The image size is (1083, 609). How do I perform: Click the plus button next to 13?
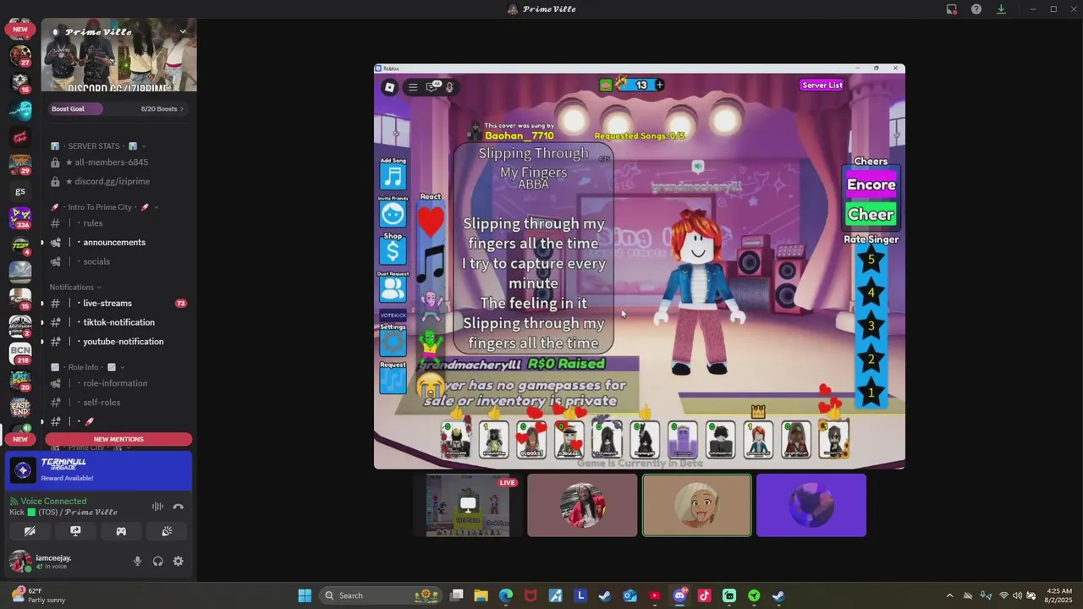tap(659, 85)
